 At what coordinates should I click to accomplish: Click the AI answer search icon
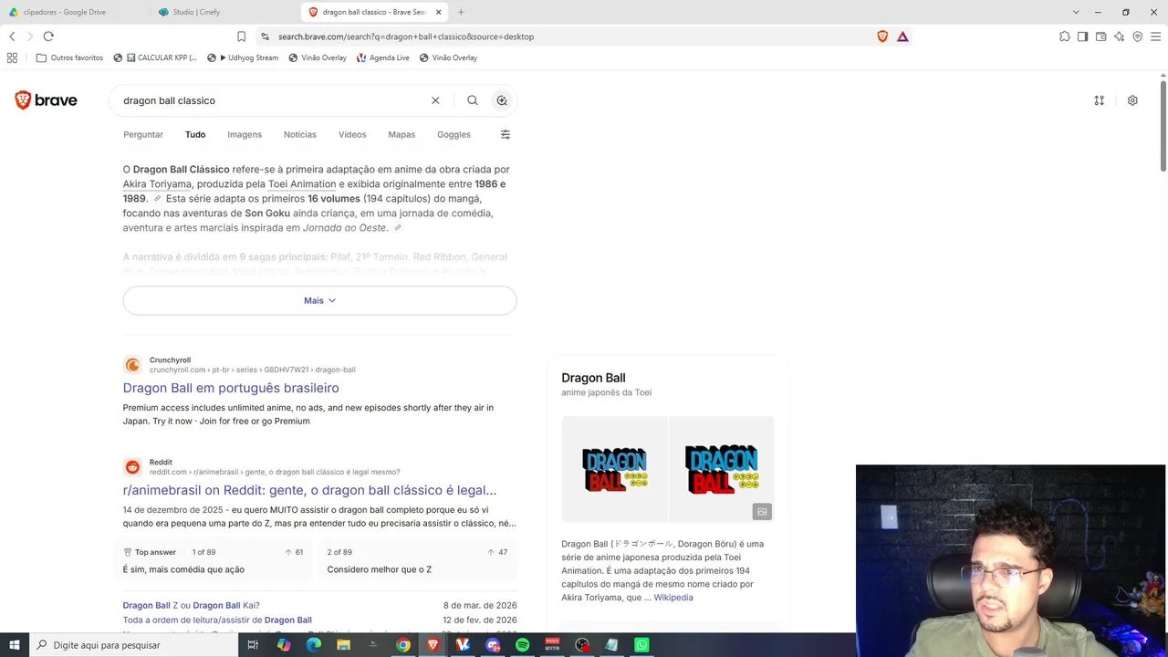(x=502, y=100)
